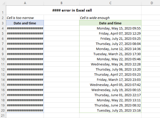Viewport: 160px width, 118px height.
Task: Click the hash-filled cell in row 20
Action: (x=25, y=110)
